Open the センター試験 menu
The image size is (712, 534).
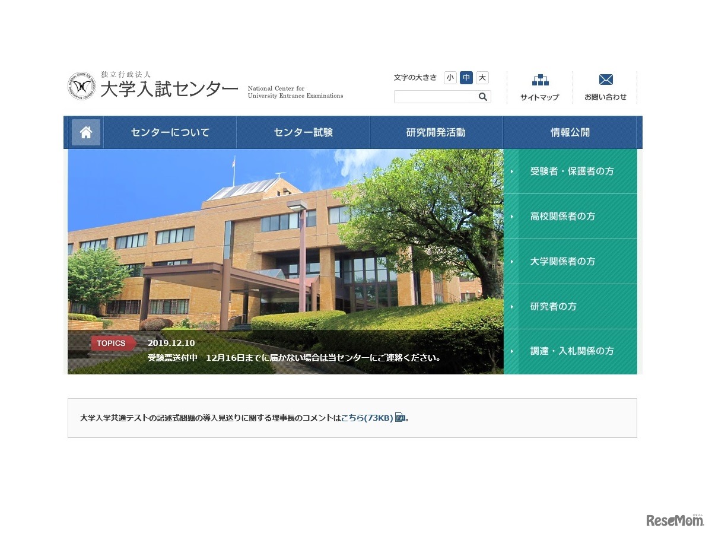pyautogui.click(x=303, y=132)
